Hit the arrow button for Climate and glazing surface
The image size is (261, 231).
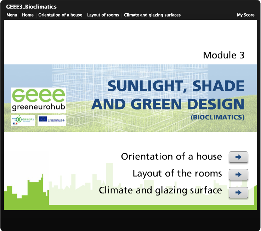click(x=238, y=192)
